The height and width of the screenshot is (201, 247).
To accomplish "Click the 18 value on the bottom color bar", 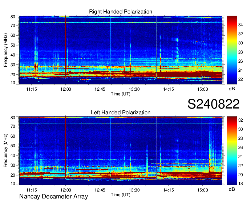I will [240, 184].
